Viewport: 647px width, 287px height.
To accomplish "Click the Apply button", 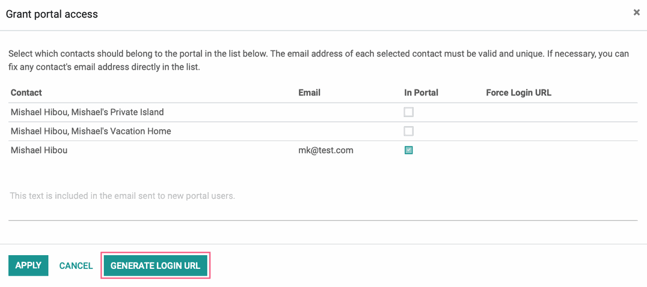I will [28, 265].
